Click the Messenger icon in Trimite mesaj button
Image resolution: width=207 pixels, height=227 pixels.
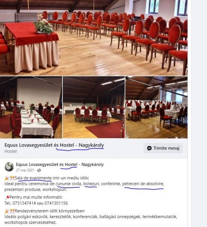pyautogui.click(x=149, y=148)
